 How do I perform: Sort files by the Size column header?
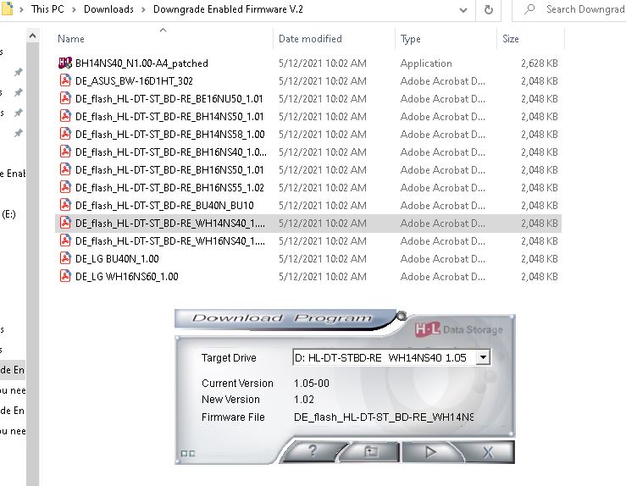(511, 39)
